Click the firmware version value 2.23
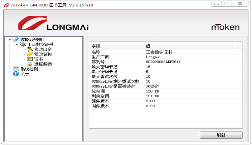 (x=150, y=106)
